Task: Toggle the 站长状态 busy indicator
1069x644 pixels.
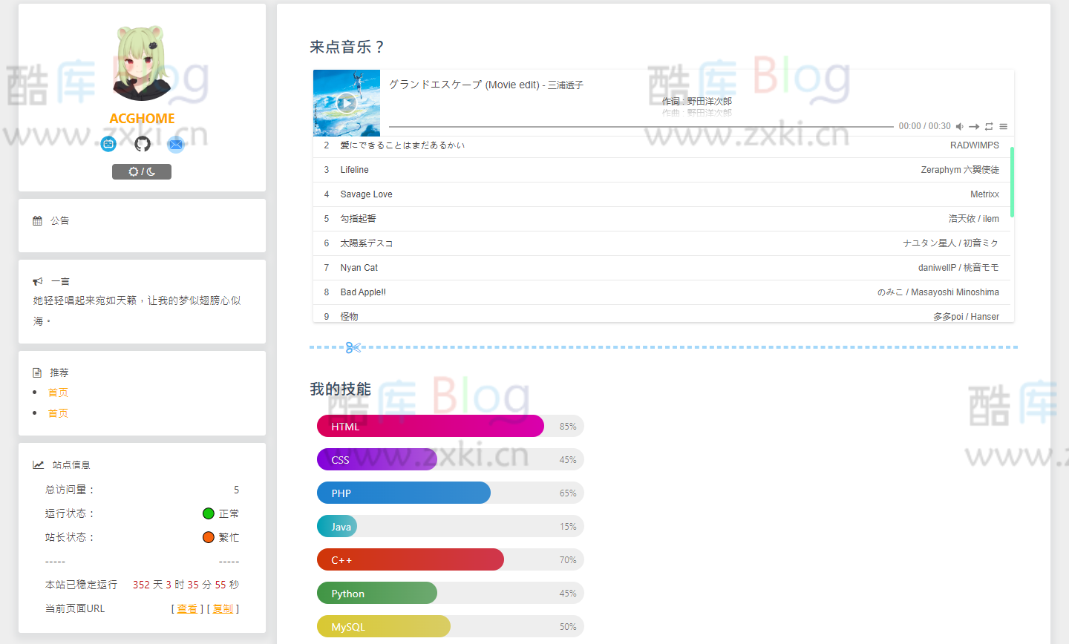Action: click(208, 536)
